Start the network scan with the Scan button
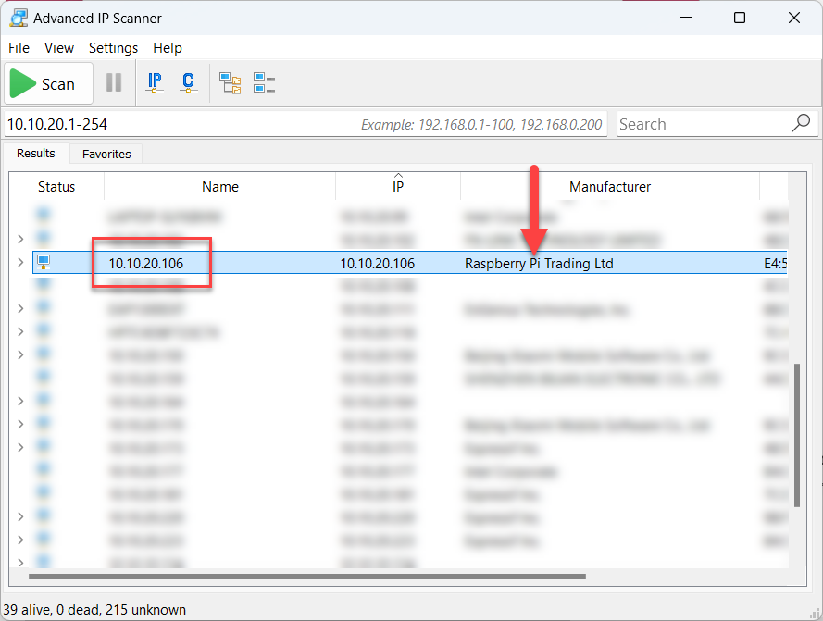This screenshot has width=823, height=621. pos(48,83)
